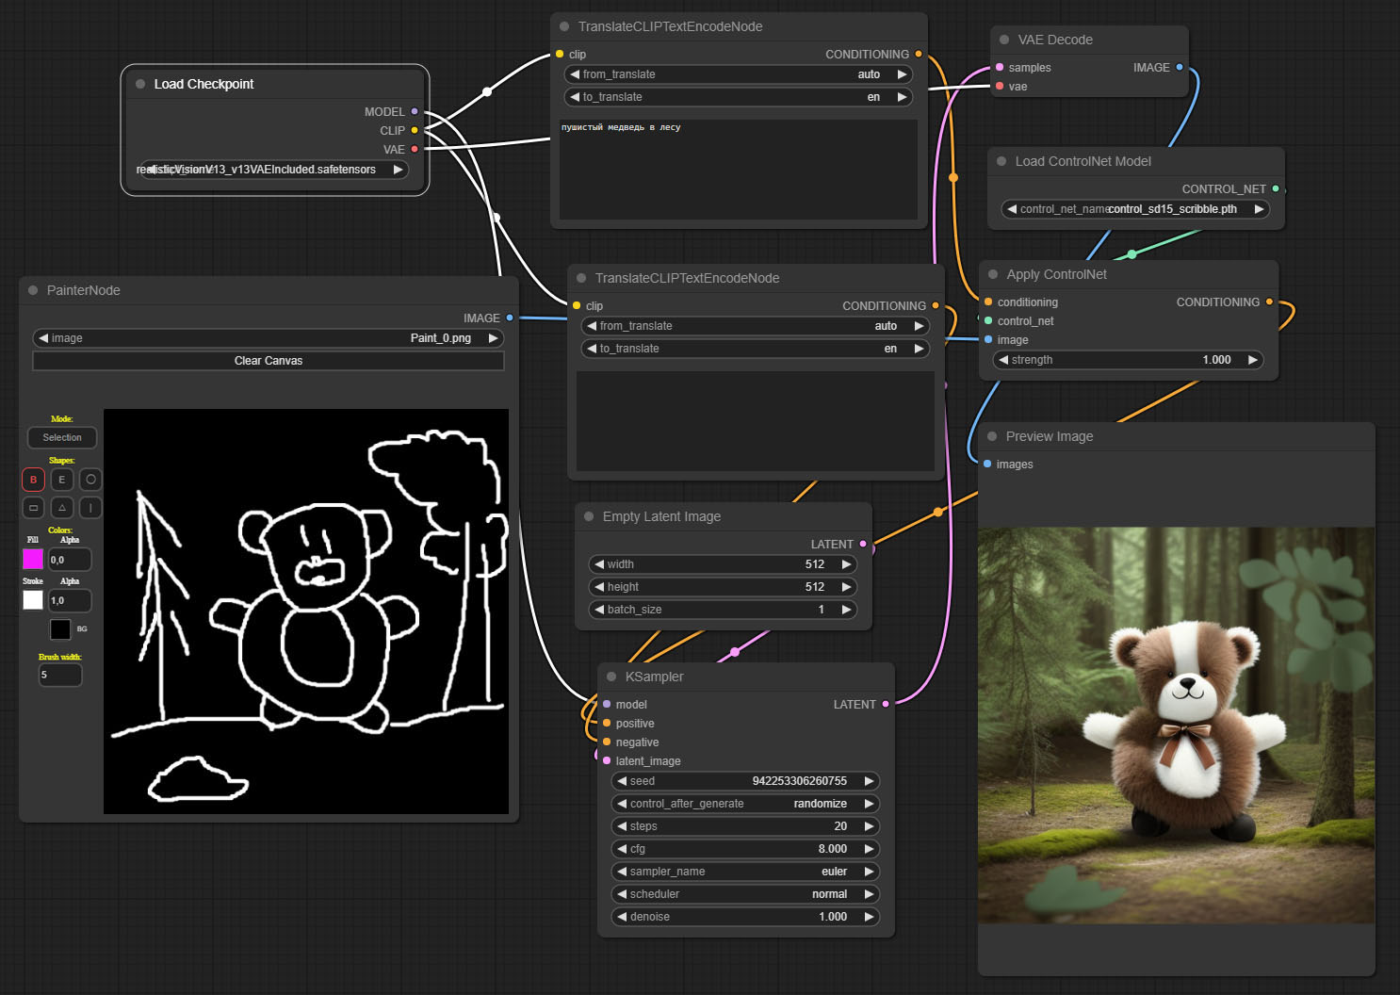The width and height of the screenshot is (1400, 995).
Task: Click the from_translate field set to auto
Action: (738, 73)
